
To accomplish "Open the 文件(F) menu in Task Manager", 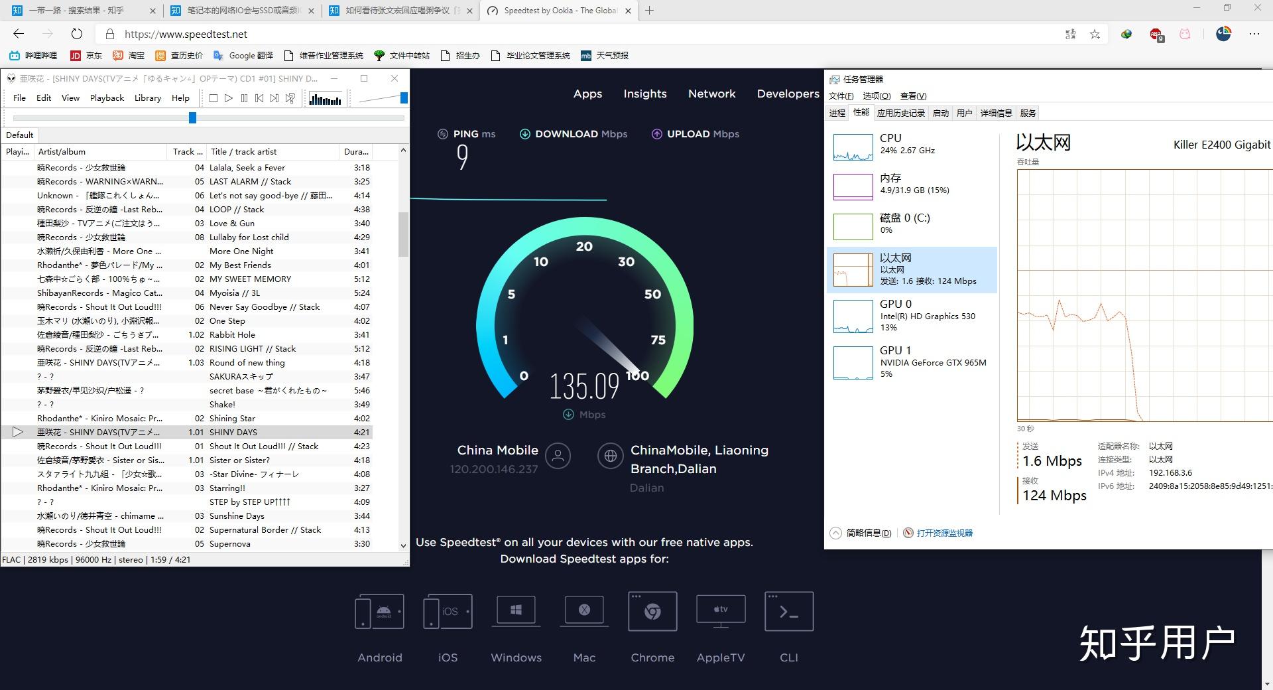I will [x=841, y=96].
